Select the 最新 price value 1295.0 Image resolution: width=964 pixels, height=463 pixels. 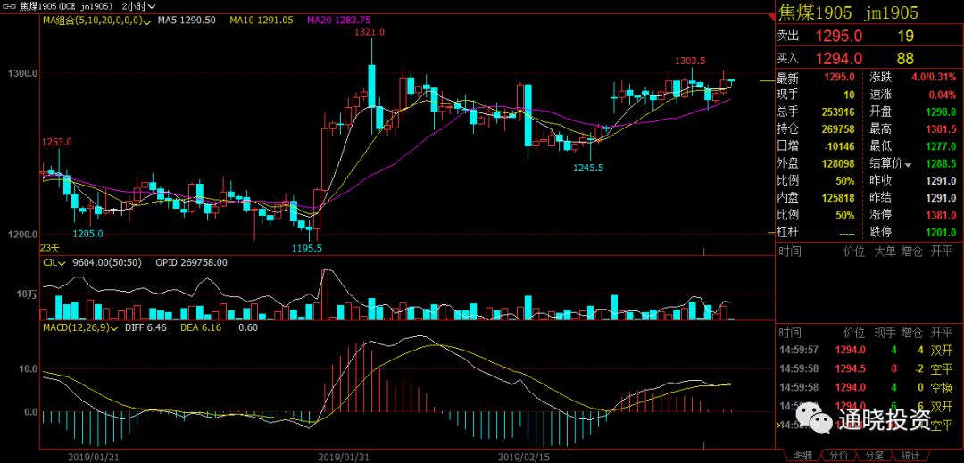[x=839, y=78]
